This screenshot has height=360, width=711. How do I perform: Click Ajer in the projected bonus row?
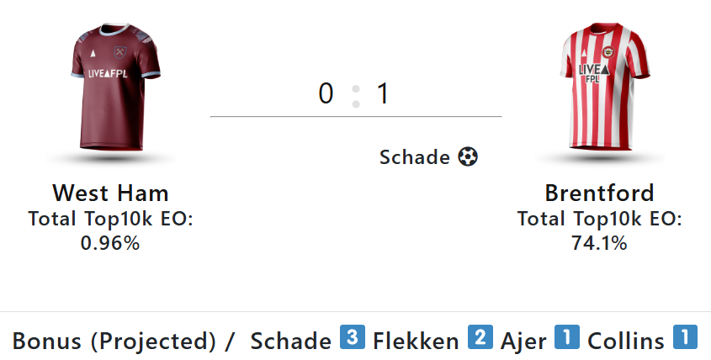click(x=523, y=341)
